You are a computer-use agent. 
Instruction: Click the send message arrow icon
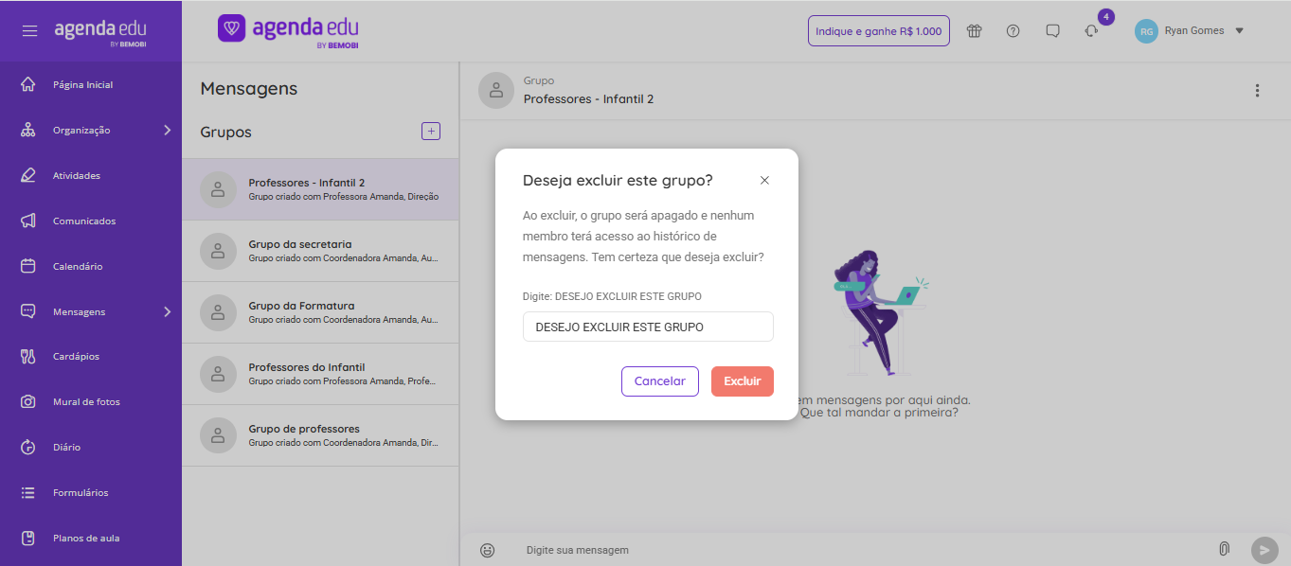(x=1264, y=550)
